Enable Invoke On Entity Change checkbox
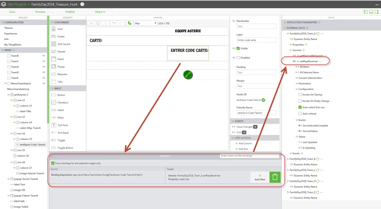Screen dimensions: 381x209 coord(300,101)
